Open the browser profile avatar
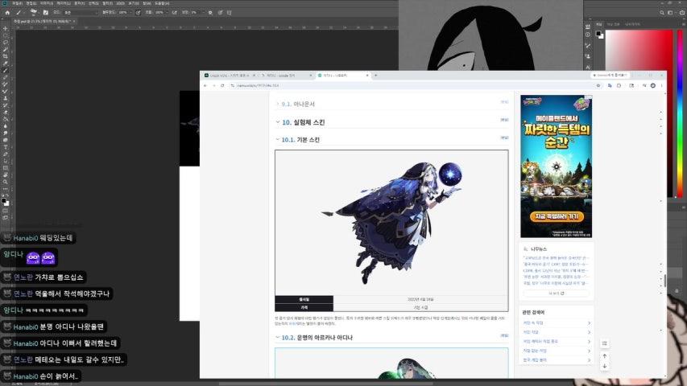Screen dimensions: 687x386 653,86
